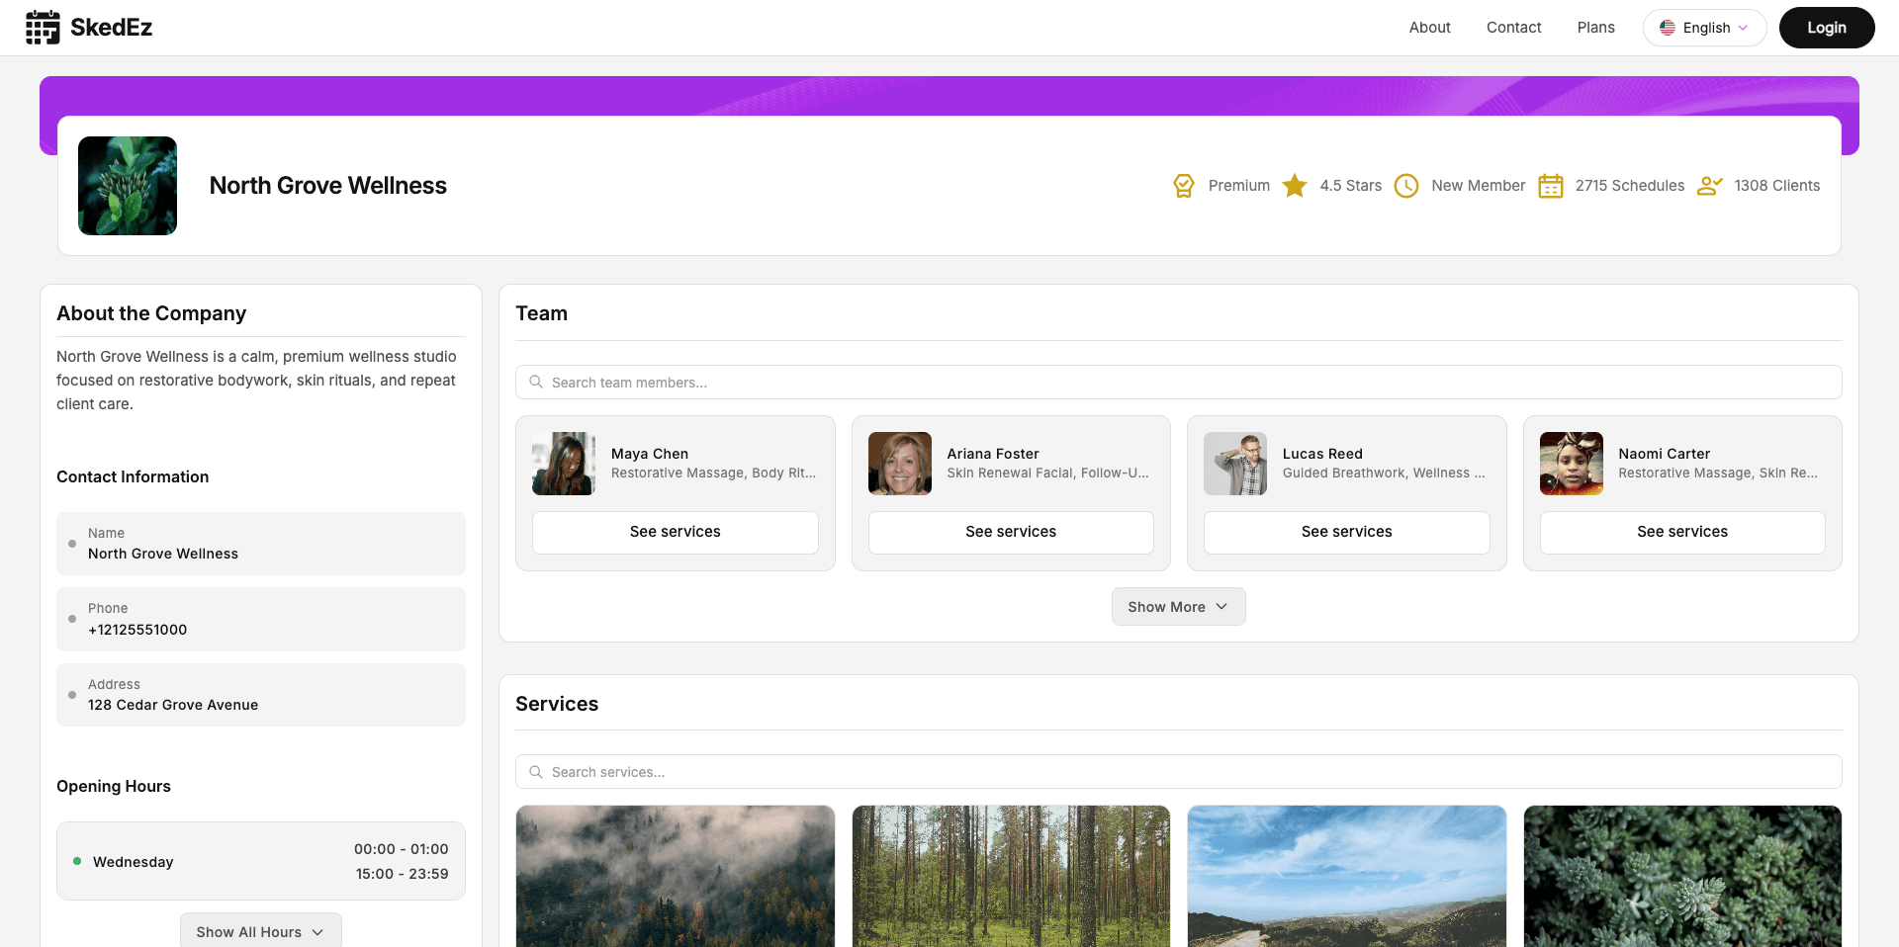Open the pine tree trunks service image
The height and width of the screenshot is (947, 1899).
pos(1011,876)
